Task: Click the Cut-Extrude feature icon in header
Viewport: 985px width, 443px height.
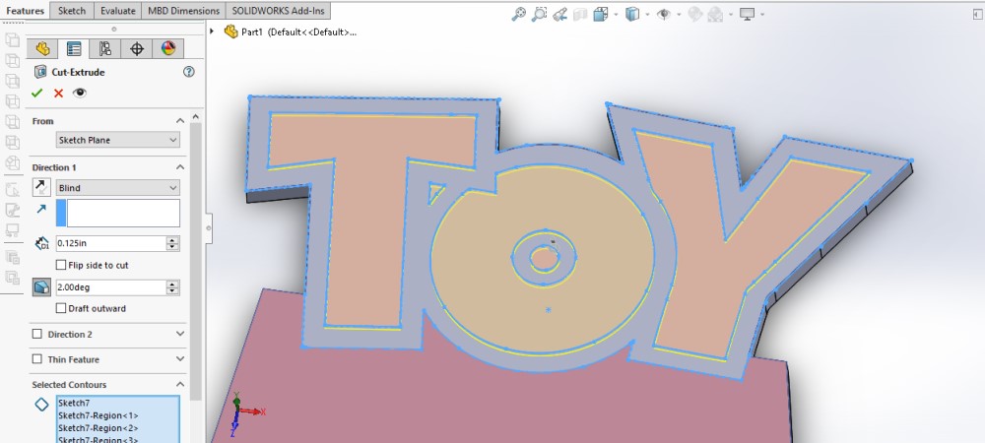Action: (40, 72)
